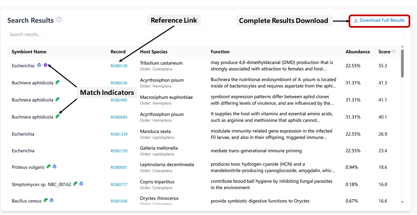
Task: Click the results table scrollbar thumb
Action: click(402, 63)
